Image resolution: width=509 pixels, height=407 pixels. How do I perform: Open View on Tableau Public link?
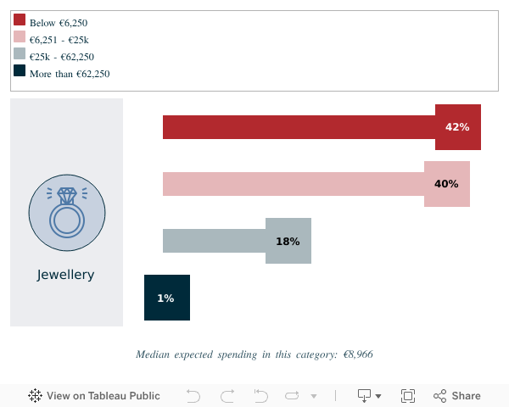point(103,396)
